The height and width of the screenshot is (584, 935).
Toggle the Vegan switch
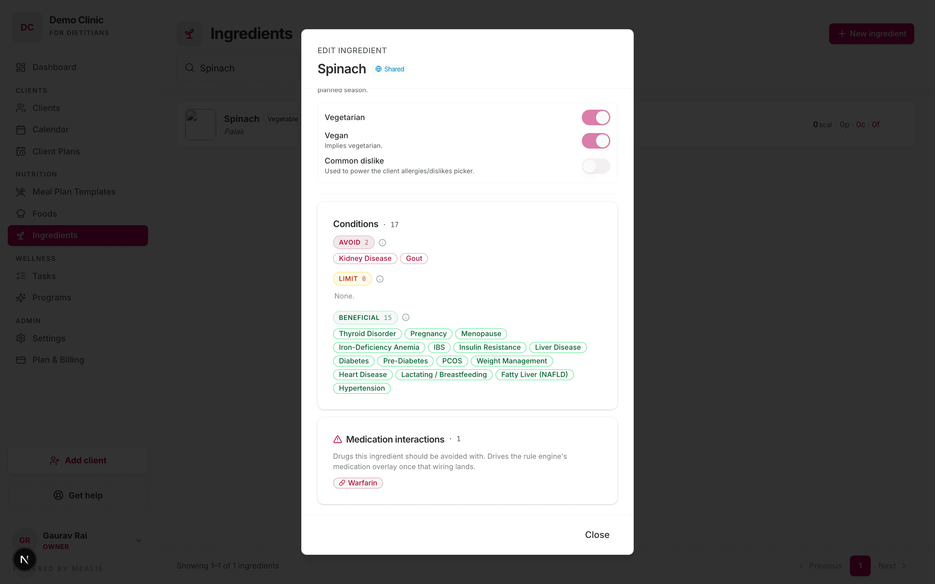596,140
